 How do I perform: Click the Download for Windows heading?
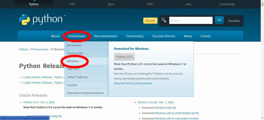[x=131, y=49]
